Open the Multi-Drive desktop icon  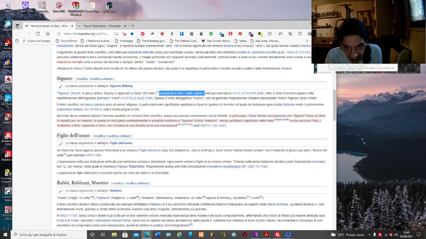point(109,7)
